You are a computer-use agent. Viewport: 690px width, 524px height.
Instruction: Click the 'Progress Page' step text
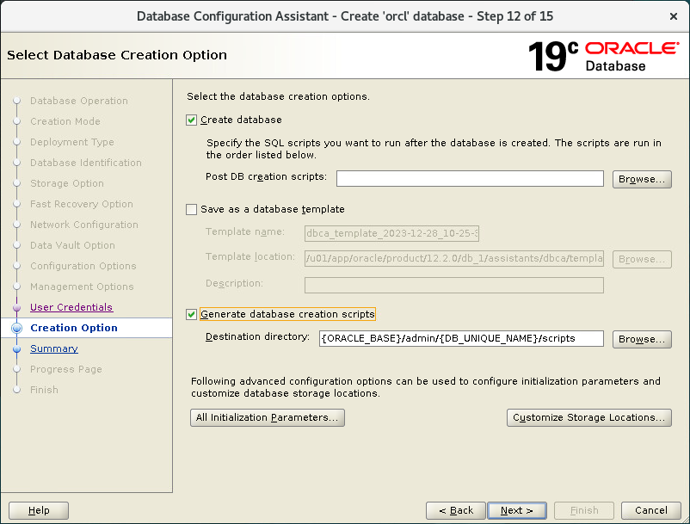pyautogui.click(x=66, y=369)
